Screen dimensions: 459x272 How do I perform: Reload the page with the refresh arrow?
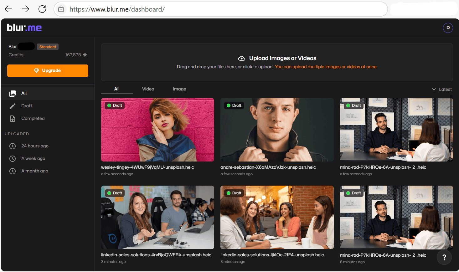click(42, 9)
